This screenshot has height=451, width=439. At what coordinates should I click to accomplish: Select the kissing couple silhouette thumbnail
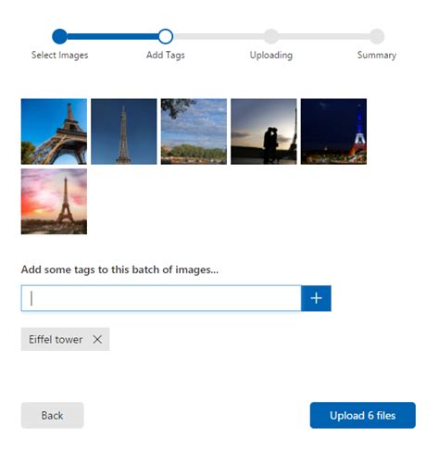pos(264,132)
